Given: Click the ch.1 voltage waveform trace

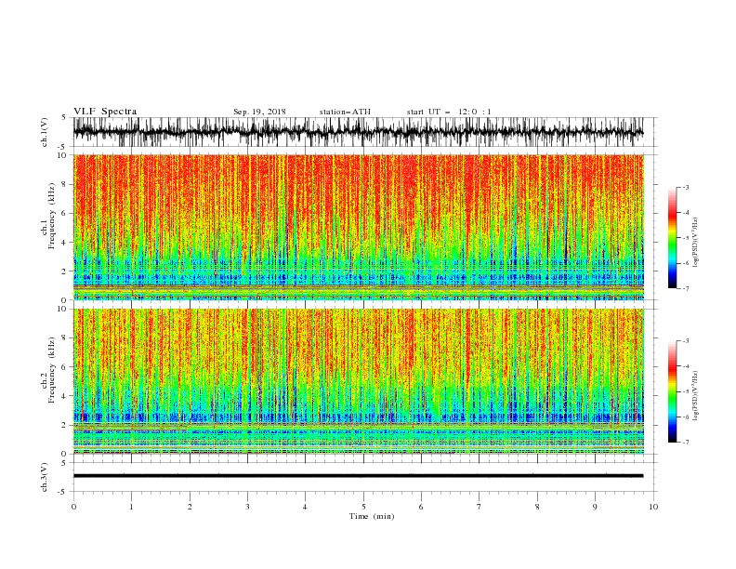Looking at the screenshot, I should coord(358,132).
